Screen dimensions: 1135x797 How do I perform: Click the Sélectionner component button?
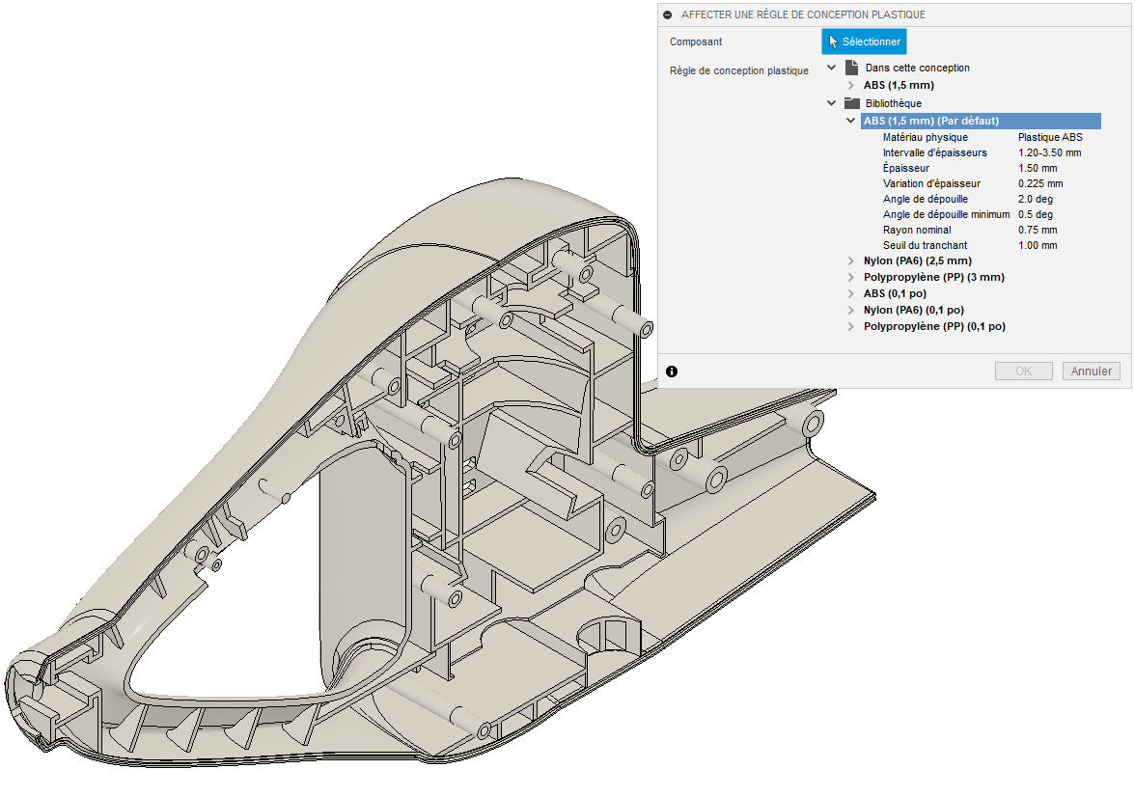coord(864,41)
